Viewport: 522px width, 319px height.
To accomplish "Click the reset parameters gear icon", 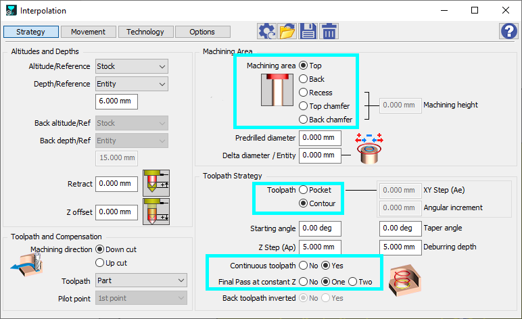I will pos(266,31).
